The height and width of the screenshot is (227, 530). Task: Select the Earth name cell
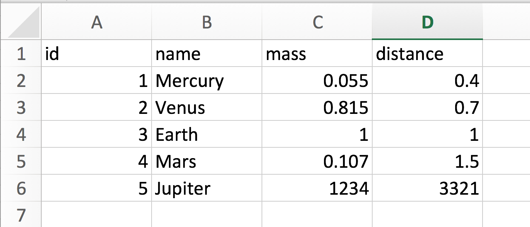tap(207, 134)
